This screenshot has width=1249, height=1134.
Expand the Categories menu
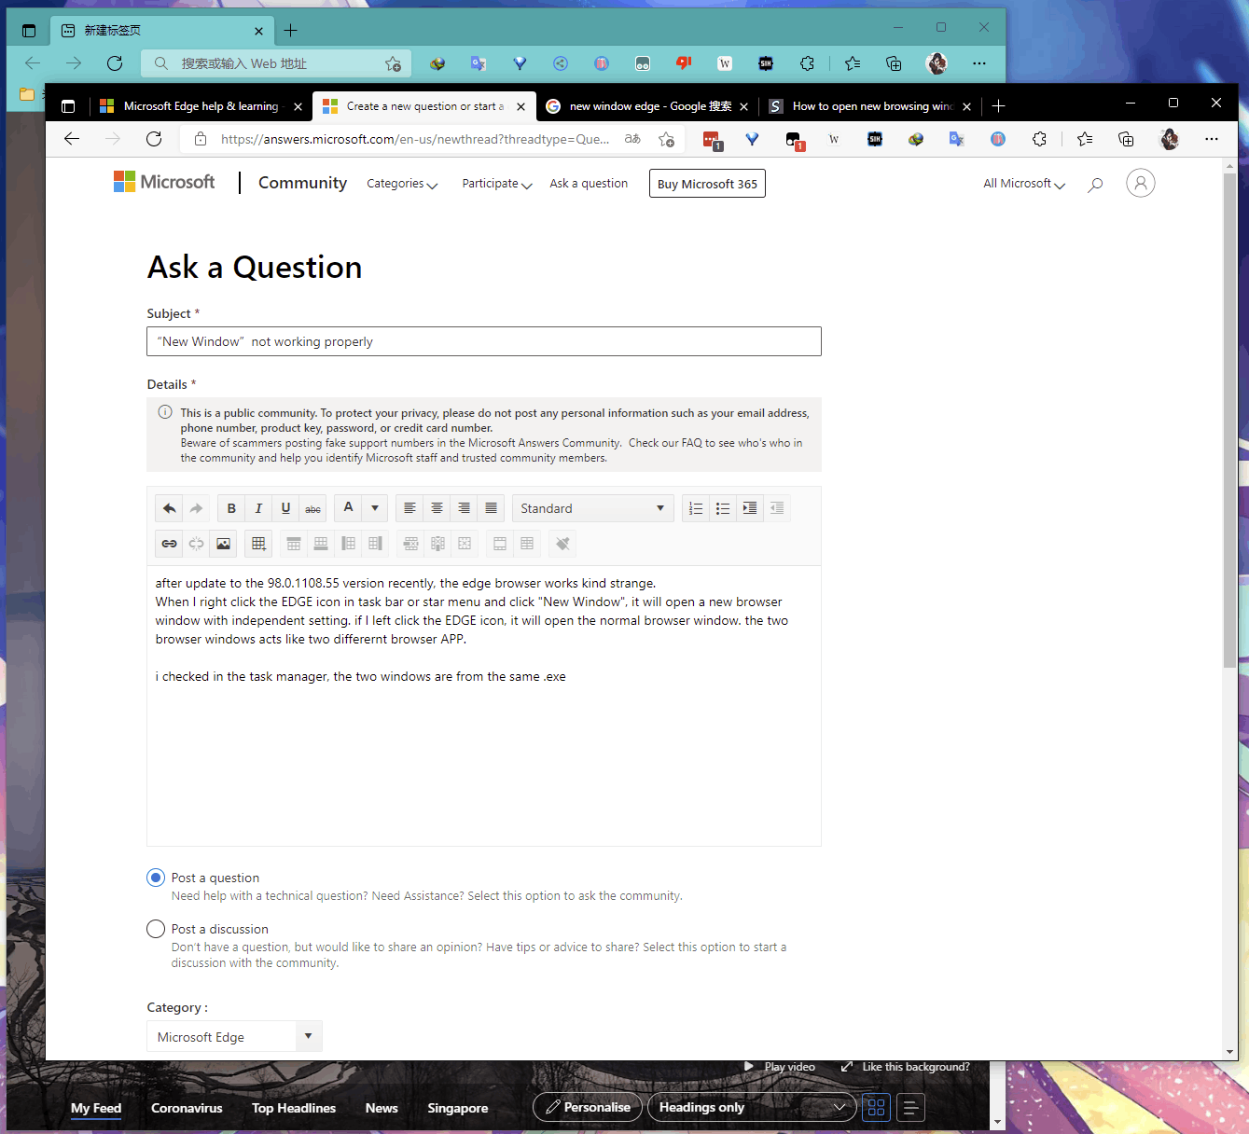[x=402, y=184]
